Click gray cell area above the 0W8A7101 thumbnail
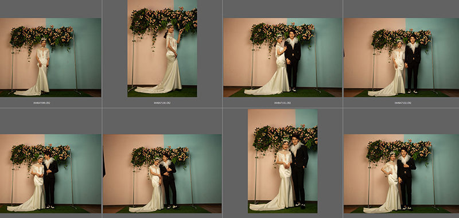Image resolution: width=459 pixels, height=218 pixels. pos(282,9)
